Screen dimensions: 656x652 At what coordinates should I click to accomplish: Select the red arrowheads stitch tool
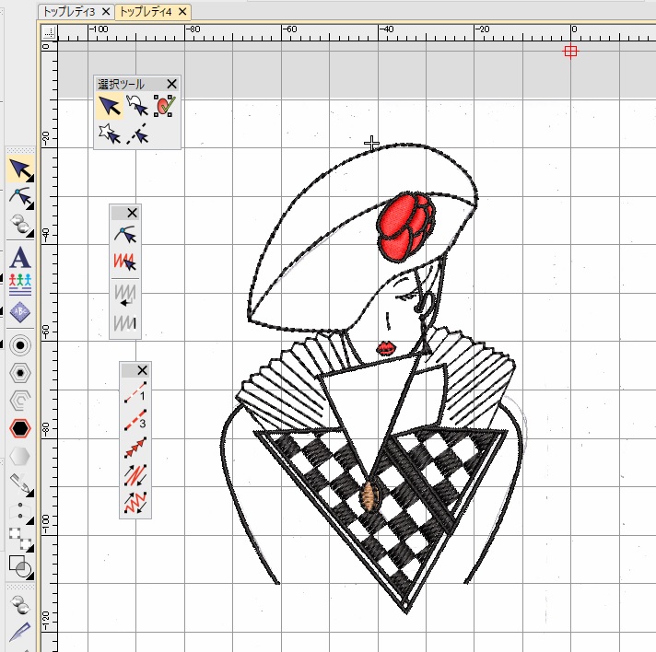(x=135, y=447)
